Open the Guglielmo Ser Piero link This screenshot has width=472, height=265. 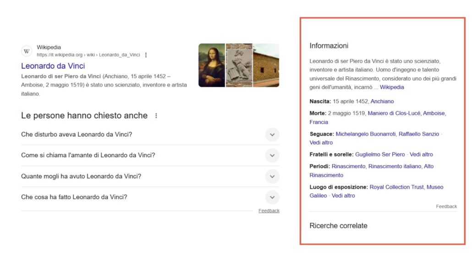tap(380, 154)
